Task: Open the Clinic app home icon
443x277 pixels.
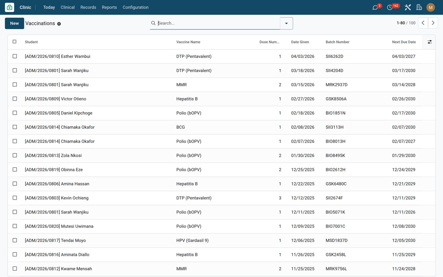Action: point(9,7)
